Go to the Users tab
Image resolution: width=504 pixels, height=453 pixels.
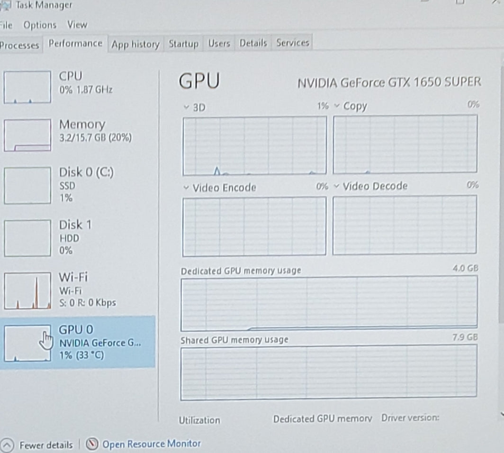coord(219,43)
